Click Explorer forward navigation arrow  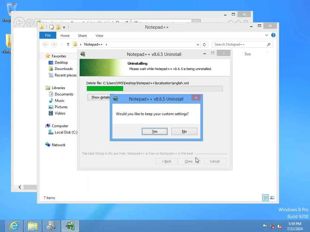pos(54,44)
